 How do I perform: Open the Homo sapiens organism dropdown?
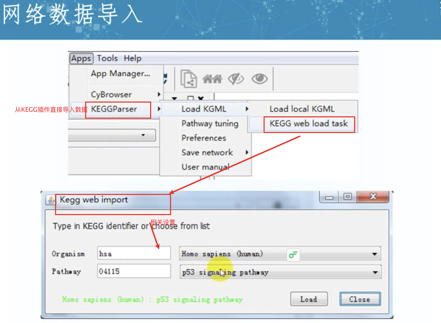point(280,254)
